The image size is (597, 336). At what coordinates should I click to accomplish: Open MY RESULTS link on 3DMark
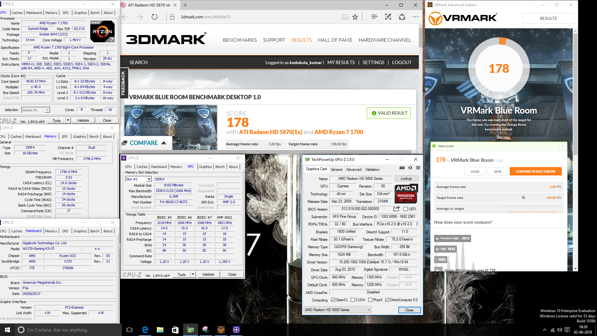341,62
